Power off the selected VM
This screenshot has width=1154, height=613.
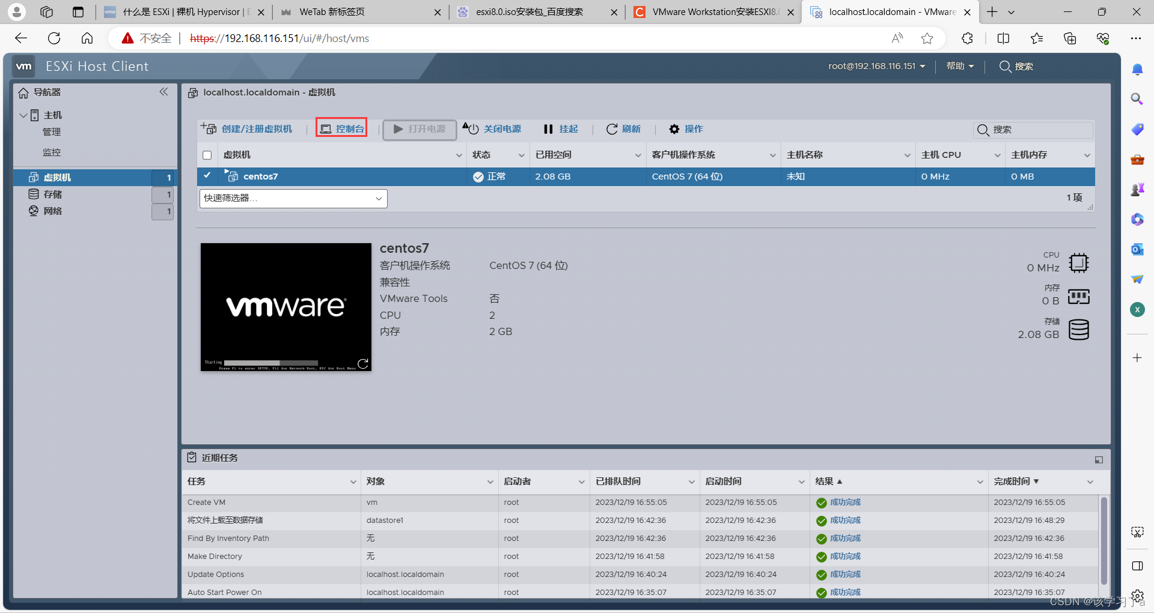coord(492,129)
